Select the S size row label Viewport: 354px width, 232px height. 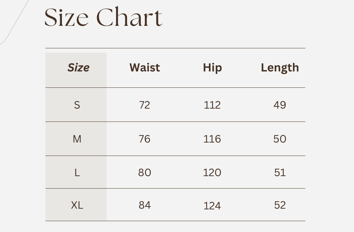[x=77, y=105]
